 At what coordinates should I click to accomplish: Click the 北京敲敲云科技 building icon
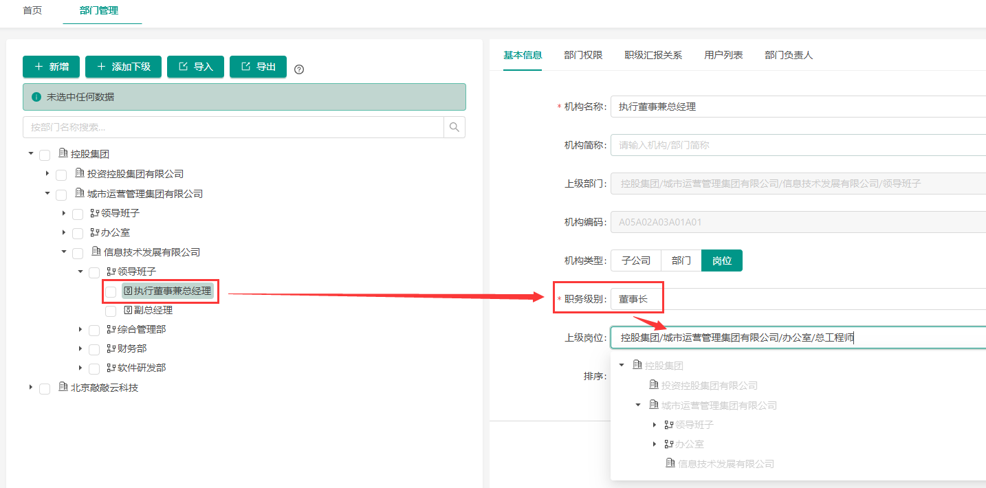pyautogui.click(x=63, y=387)
